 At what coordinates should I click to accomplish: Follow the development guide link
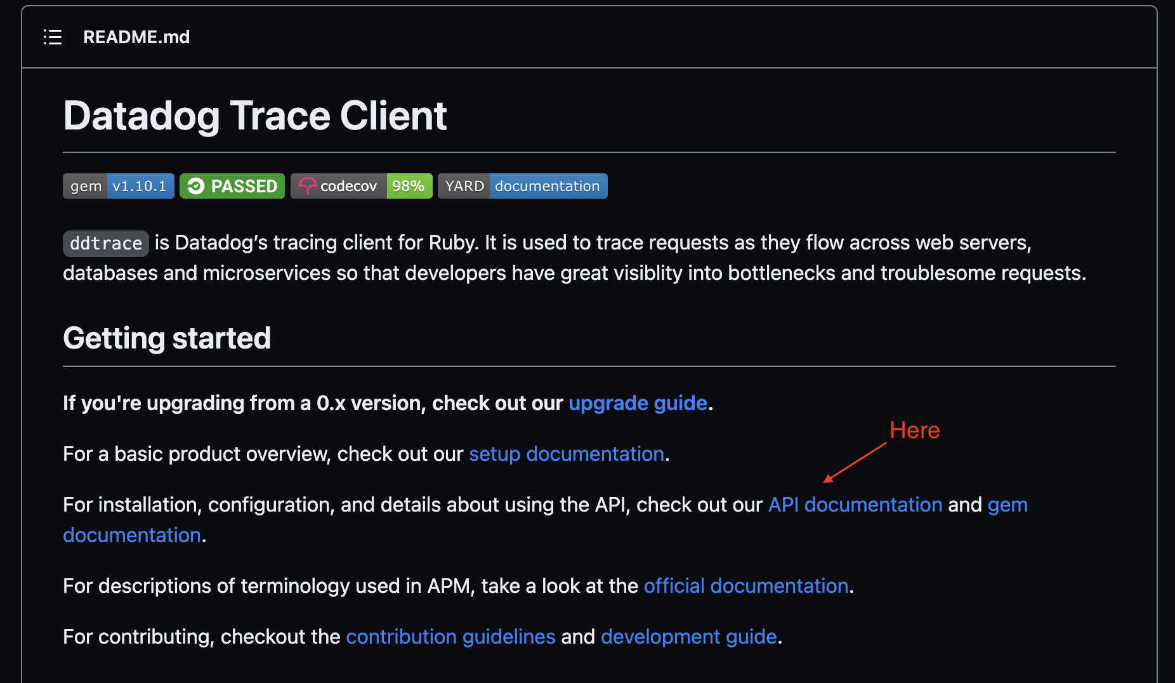click(x=688, y=637)
